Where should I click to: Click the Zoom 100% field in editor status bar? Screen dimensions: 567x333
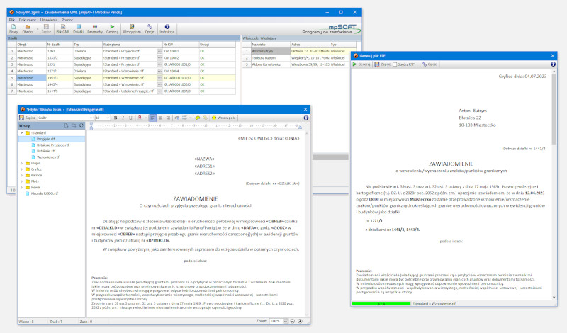click(275, 321)
